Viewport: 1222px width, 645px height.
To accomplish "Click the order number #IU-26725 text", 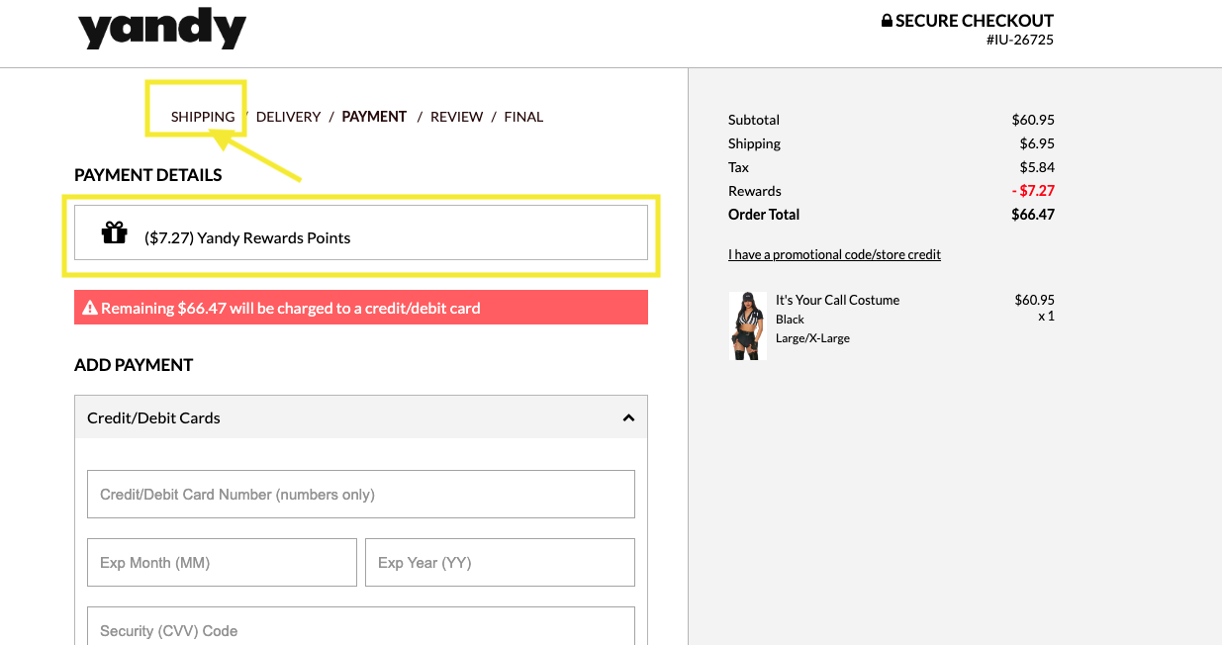I will click(x=1020, y=40).
